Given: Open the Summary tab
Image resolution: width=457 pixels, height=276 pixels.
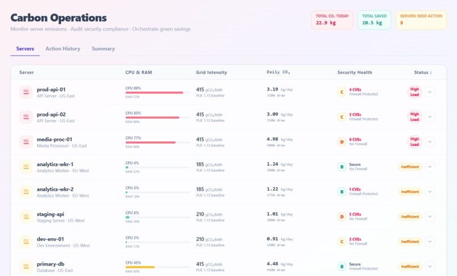Looking at the screenshot, I should click(x=103, y=49).
